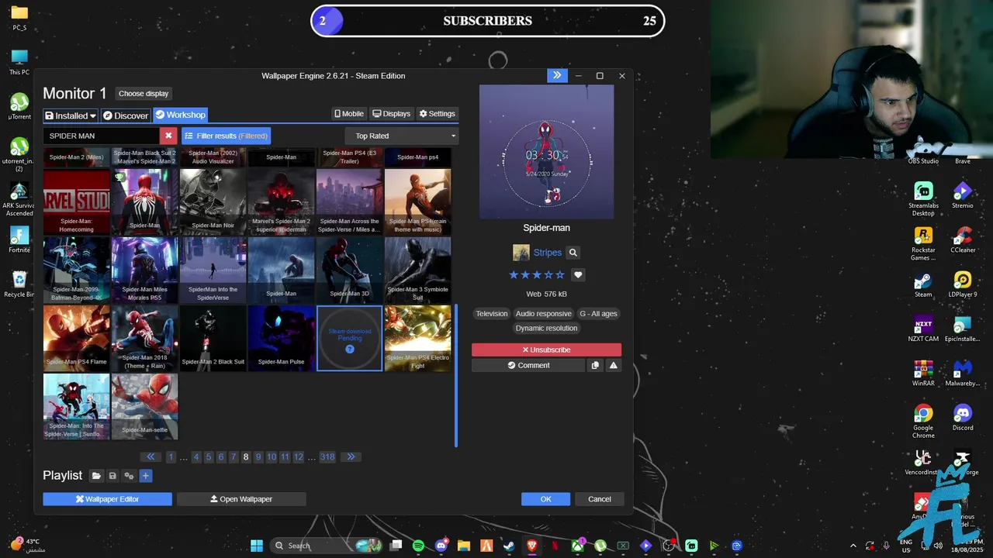Open CCleaner desktop icon
Screen dimensions: 993x558
click(963, 239)
